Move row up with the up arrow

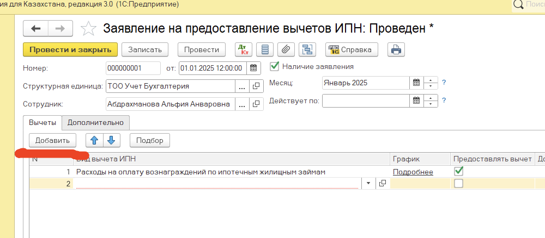[x=94, y=140]
